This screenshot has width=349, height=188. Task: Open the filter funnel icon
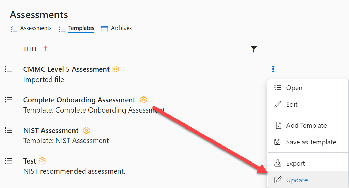click(254, 49)
